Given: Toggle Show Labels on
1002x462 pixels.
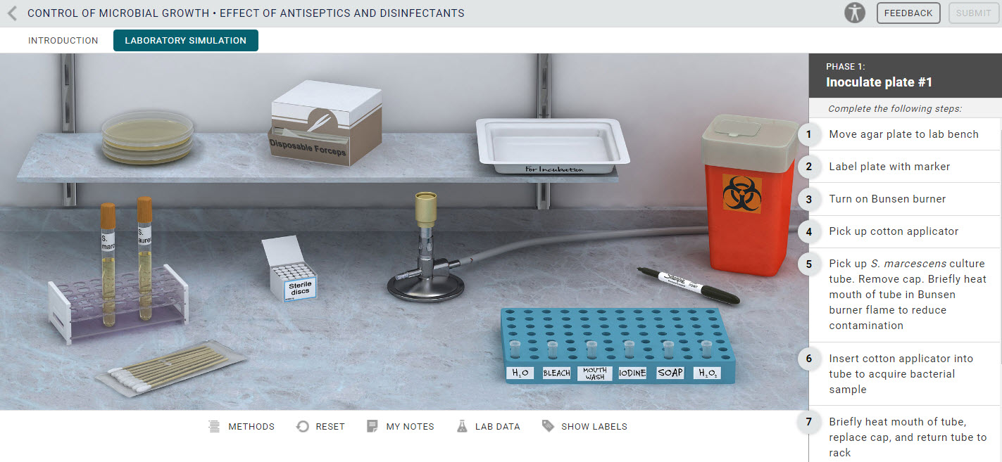Looking at the screenshot, I should [584, 426].
